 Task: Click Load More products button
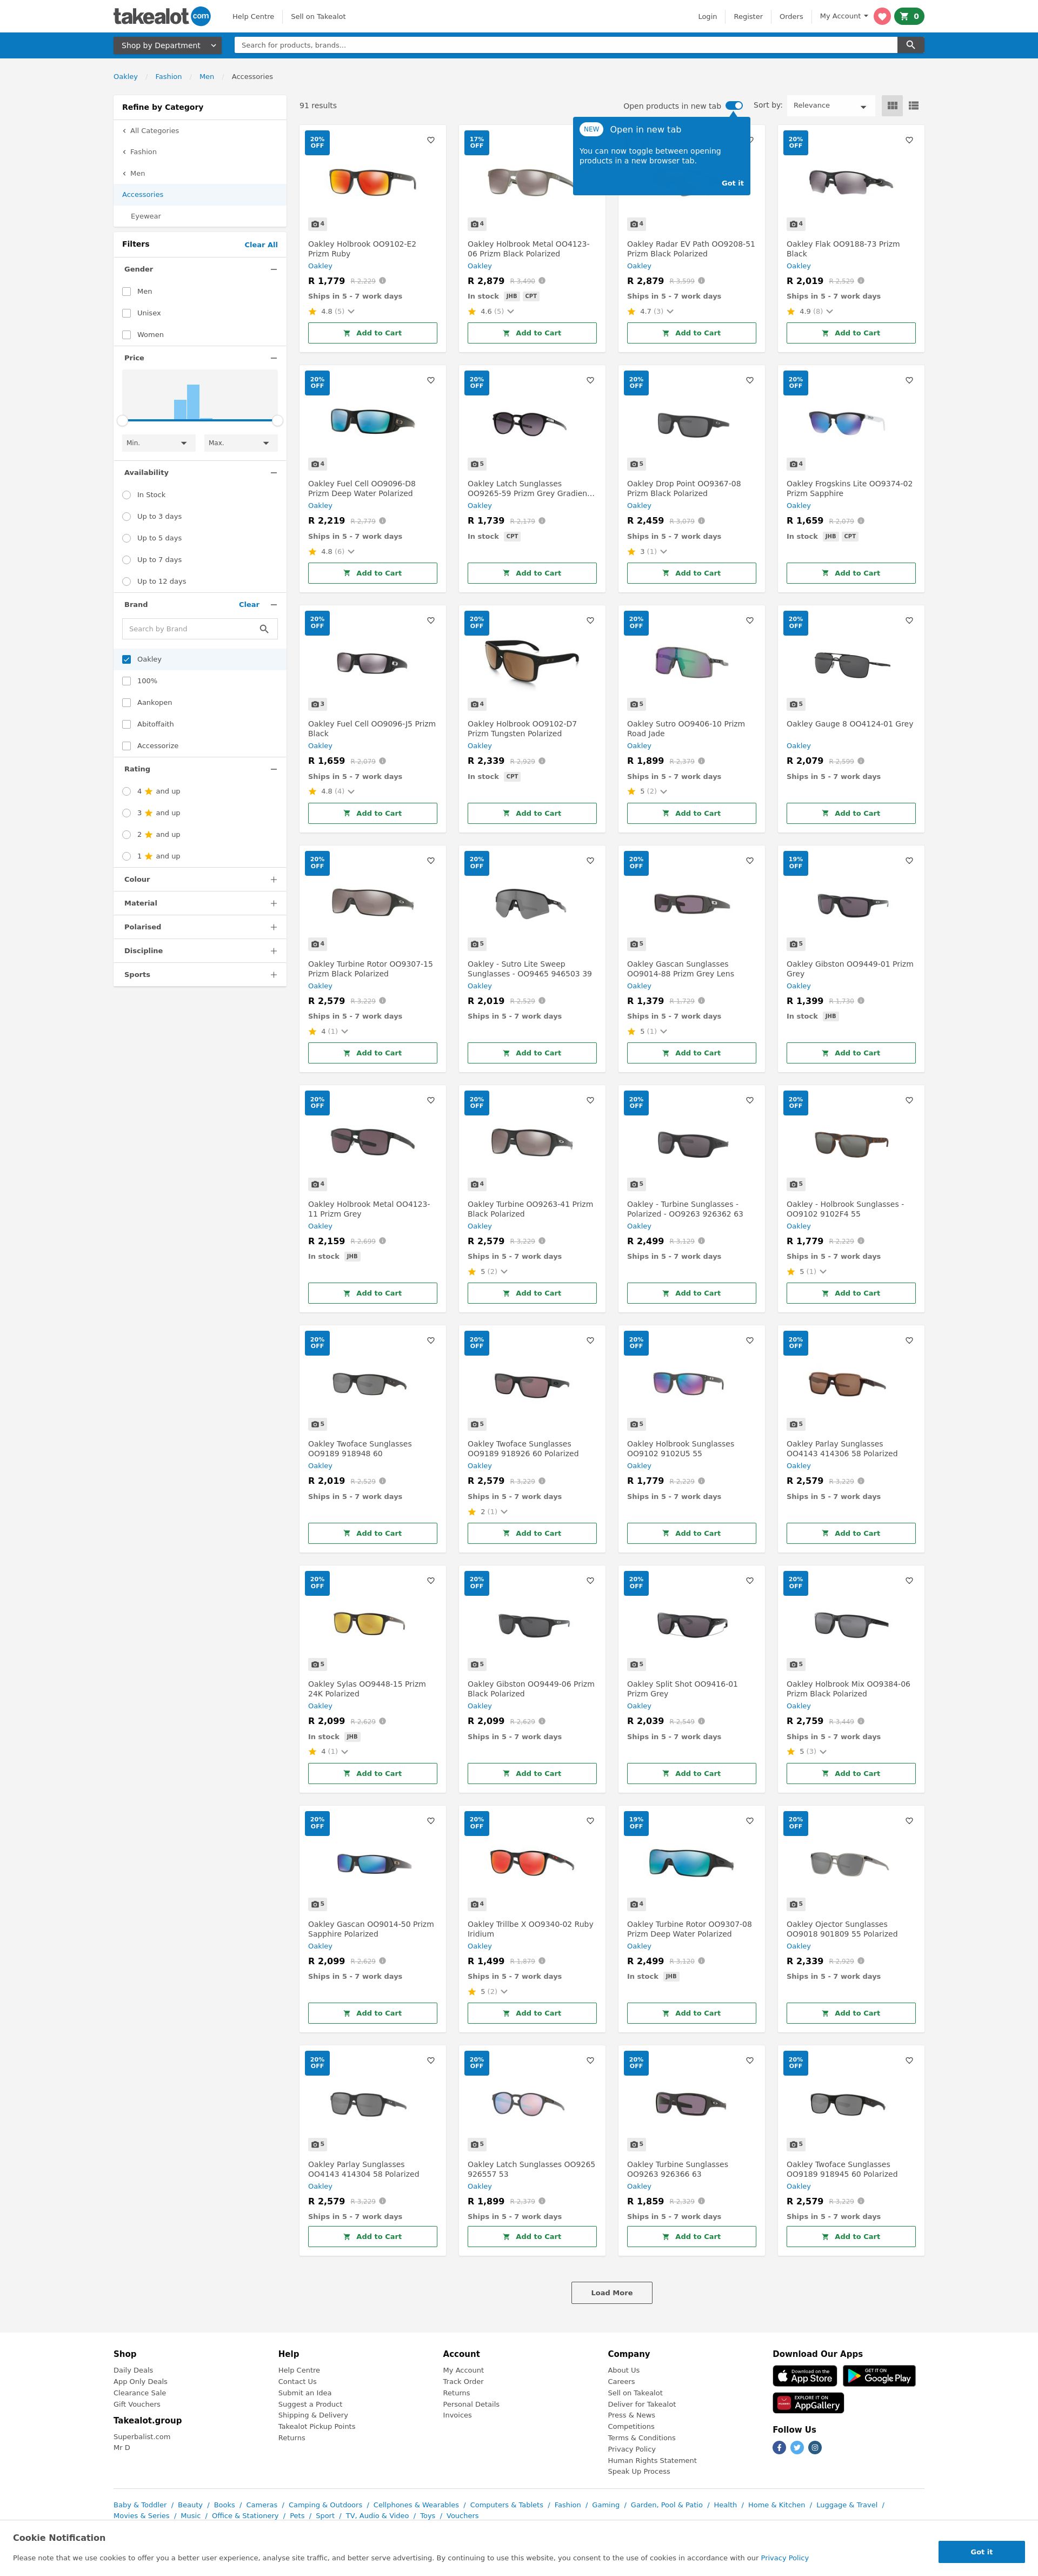coord(611,2292)
